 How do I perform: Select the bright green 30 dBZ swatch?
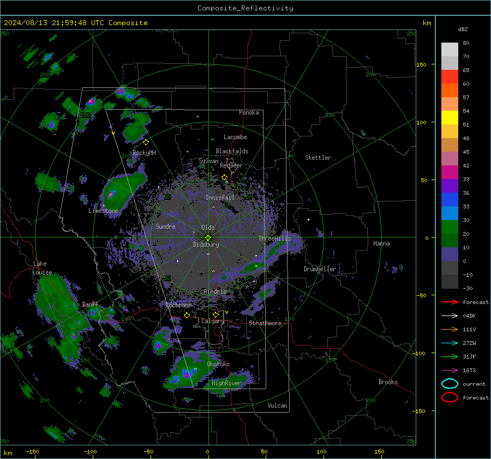tap(450, 226)
